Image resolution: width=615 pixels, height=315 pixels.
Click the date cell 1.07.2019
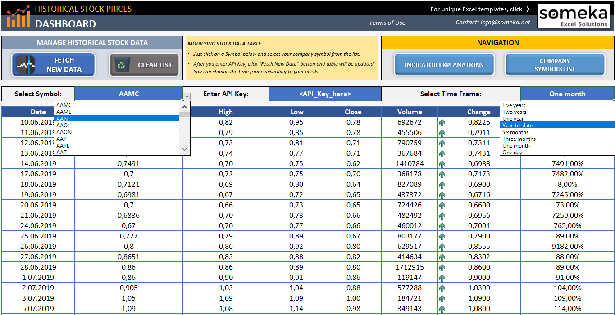pyautogui.click(x=38, y=278)
